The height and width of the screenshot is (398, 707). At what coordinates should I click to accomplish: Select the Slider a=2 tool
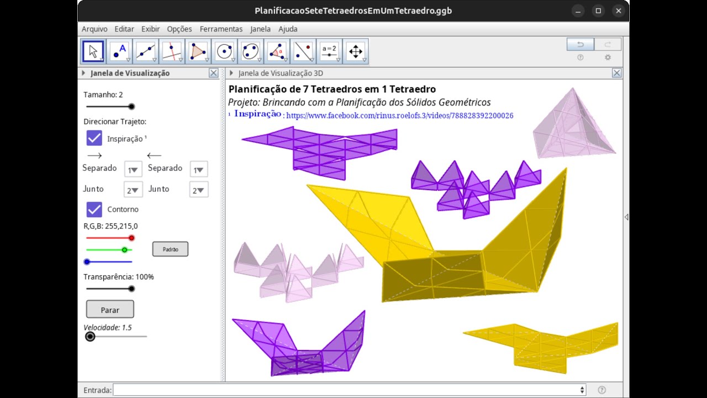(x=329, y=51)
